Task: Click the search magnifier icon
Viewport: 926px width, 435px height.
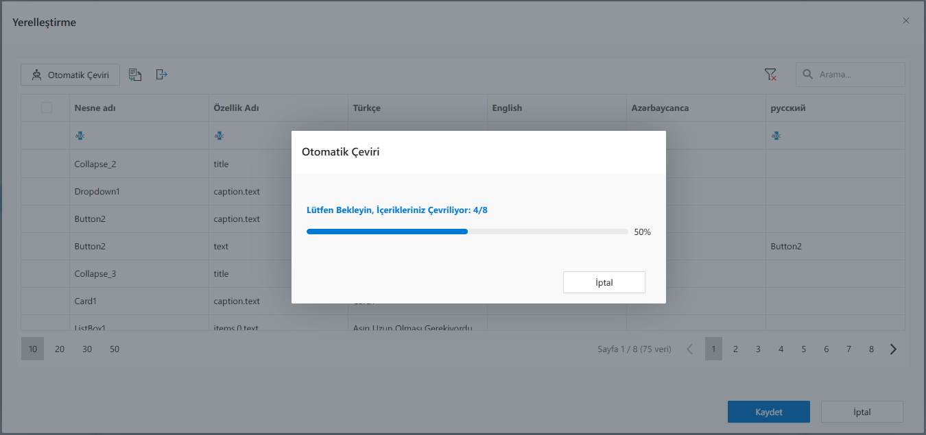Action: click(807, 74)
